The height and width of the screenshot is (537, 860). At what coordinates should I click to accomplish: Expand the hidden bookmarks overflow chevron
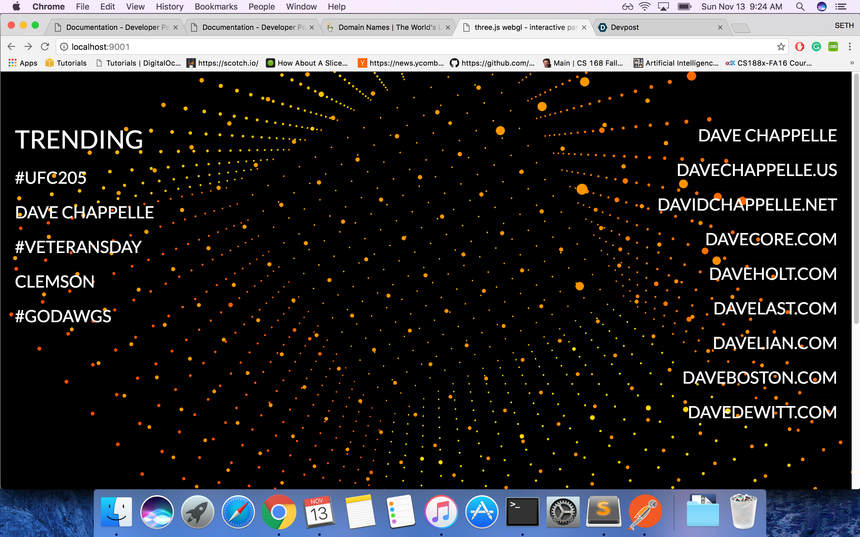[852, 63]
